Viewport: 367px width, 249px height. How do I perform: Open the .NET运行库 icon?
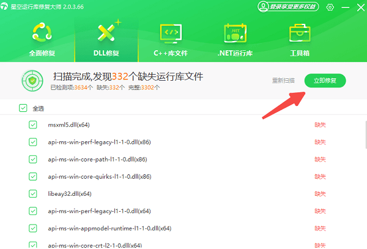click(234, 32)
